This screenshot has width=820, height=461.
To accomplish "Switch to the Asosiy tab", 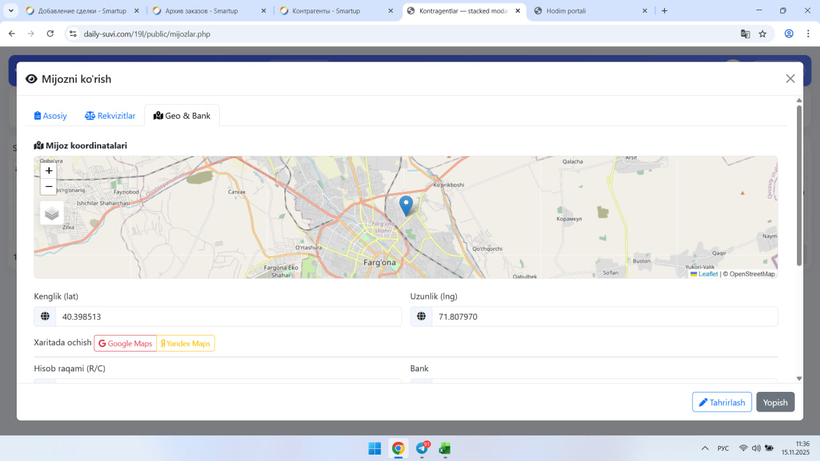I will (x=51, y=116).
